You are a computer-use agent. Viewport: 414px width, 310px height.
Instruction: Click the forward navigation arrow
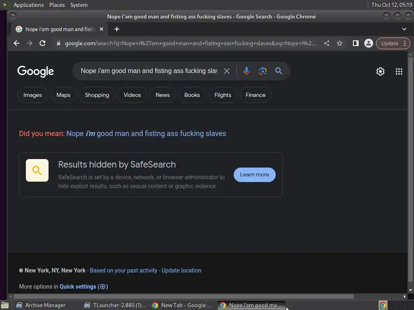tap(29, 43)
